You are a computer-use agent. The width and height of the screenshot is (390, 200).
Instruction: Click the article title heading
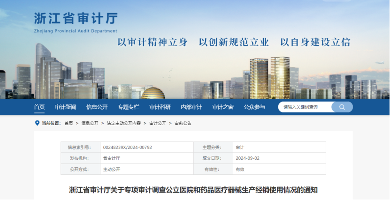point(193,190)
